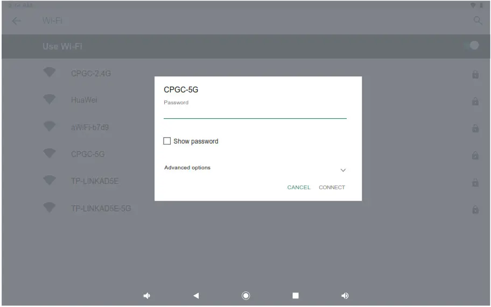Viewport: 491px width, 307px height.
Task: Click the Wi-Fi signal icon for TP-LINKAD5E
Action: tap(49, 181)
